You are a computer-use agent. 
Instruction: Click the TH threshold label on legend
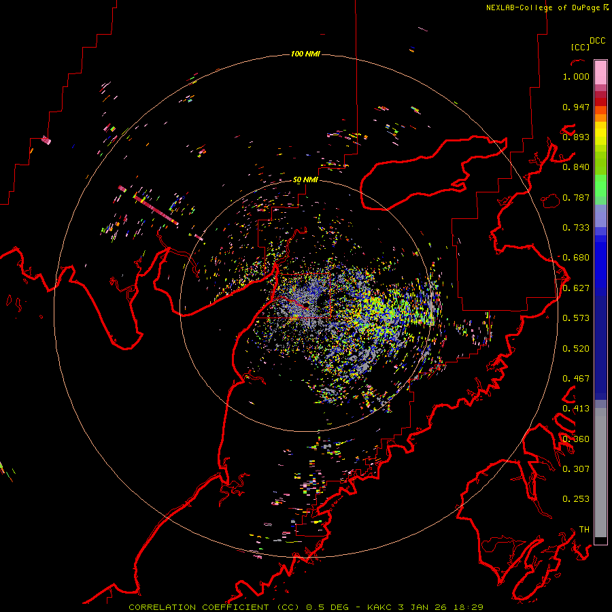pyautogui.click(x=584, y=530)
